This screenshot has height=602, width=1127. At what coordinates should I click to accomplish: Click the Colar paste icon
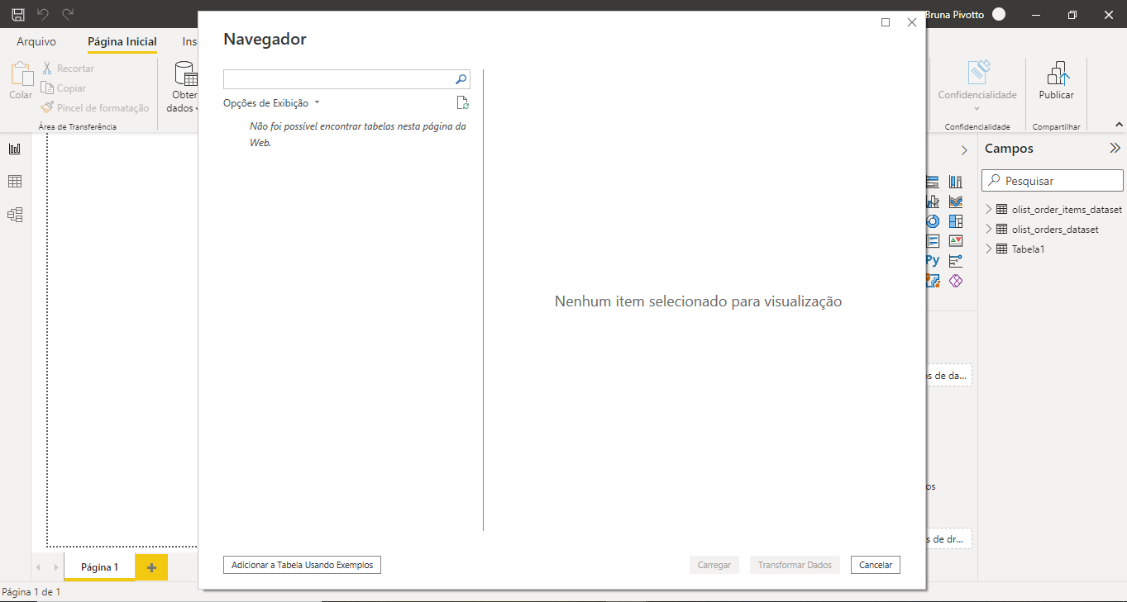pyautogui.click(x=21, y=74)
